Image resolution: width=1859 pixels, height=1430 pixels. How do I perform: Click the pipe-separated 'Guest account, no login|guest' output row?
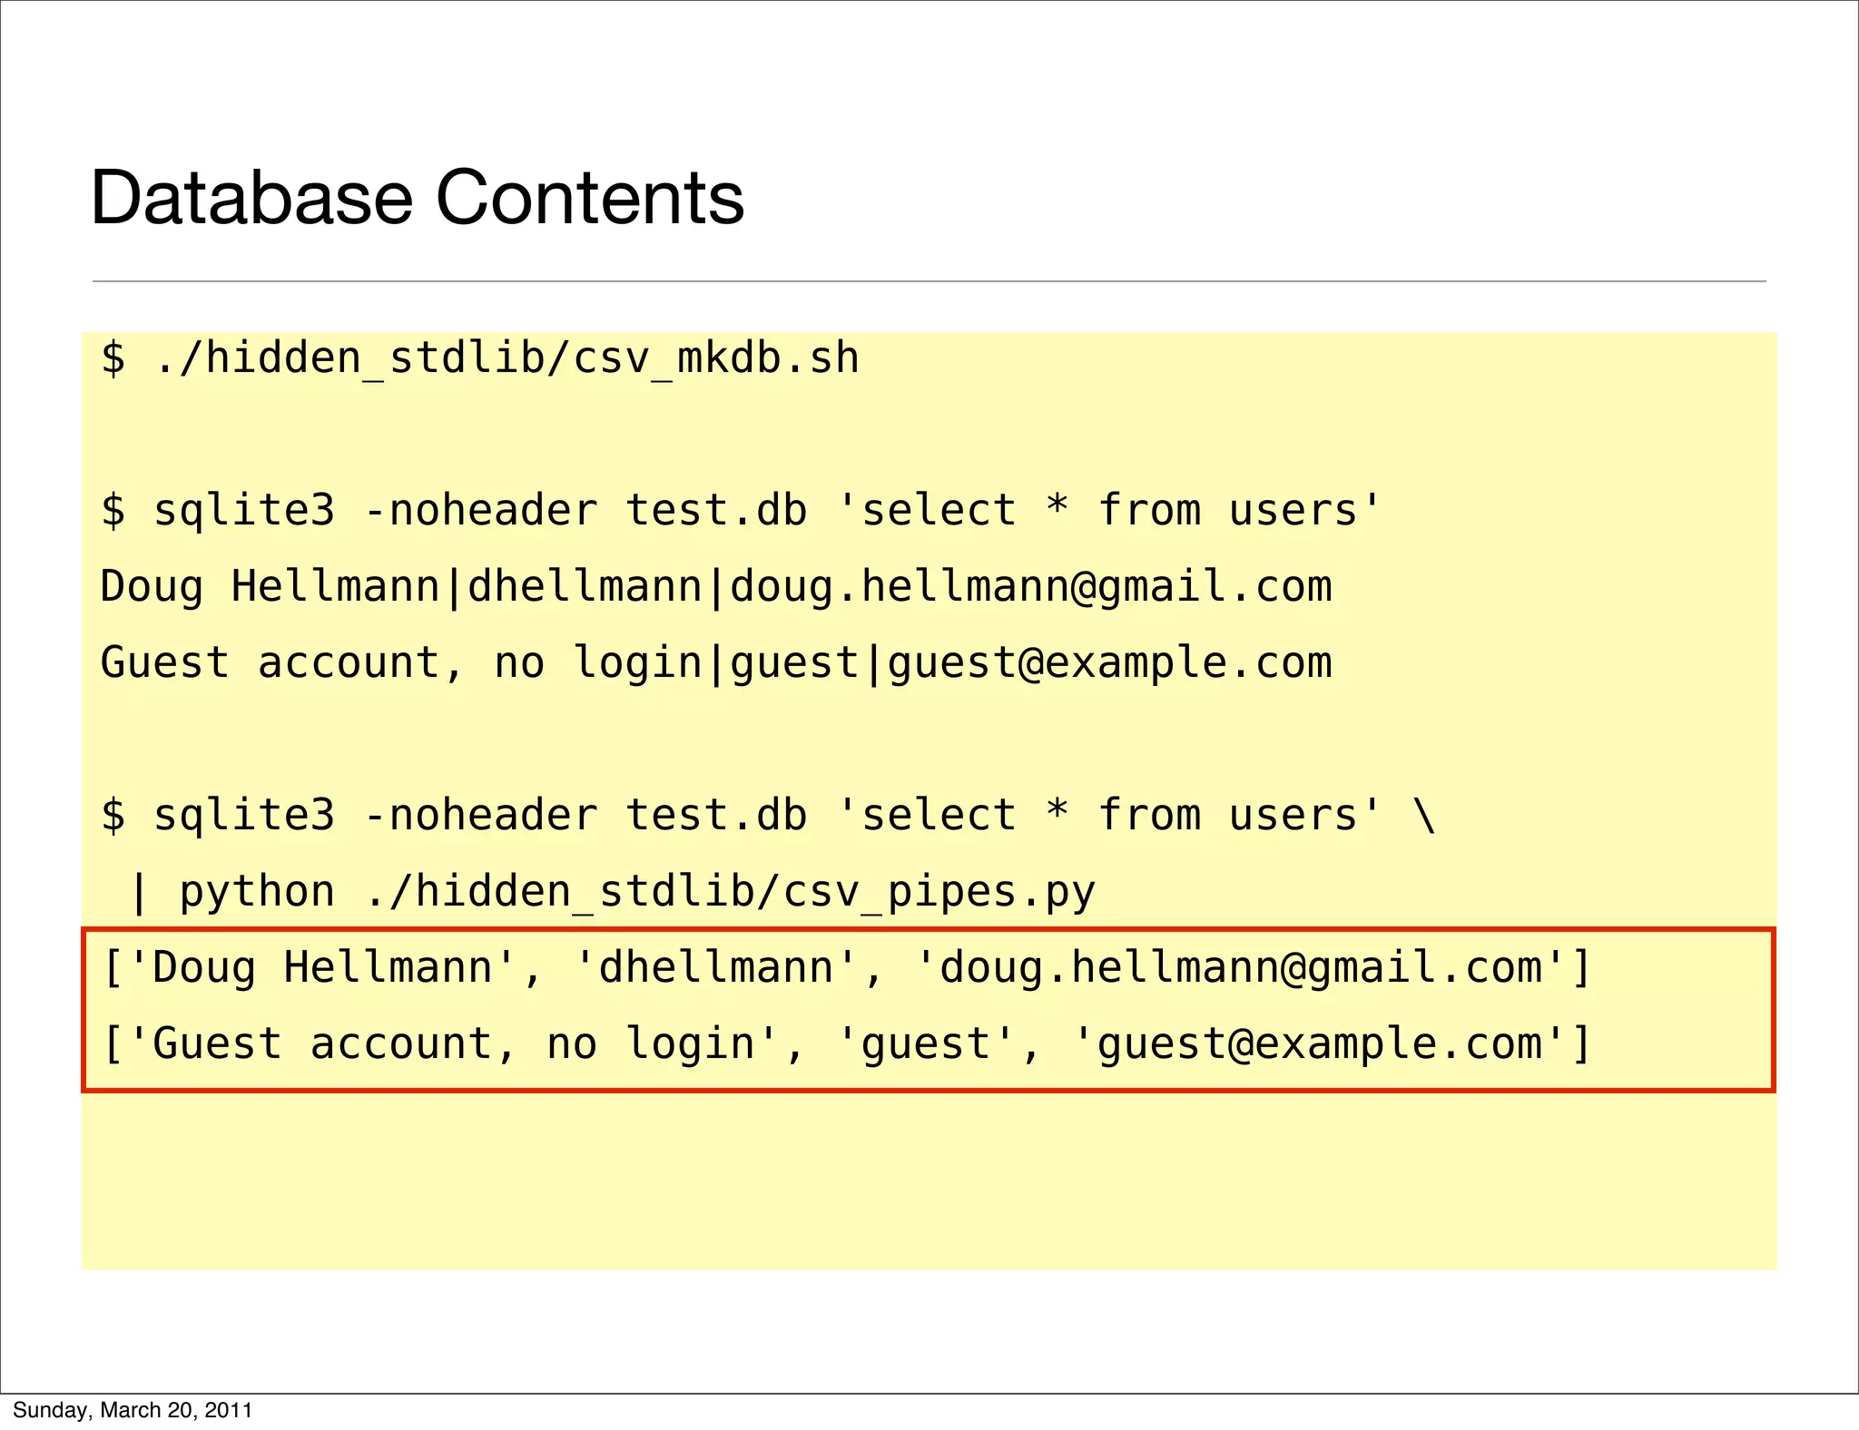716,662
